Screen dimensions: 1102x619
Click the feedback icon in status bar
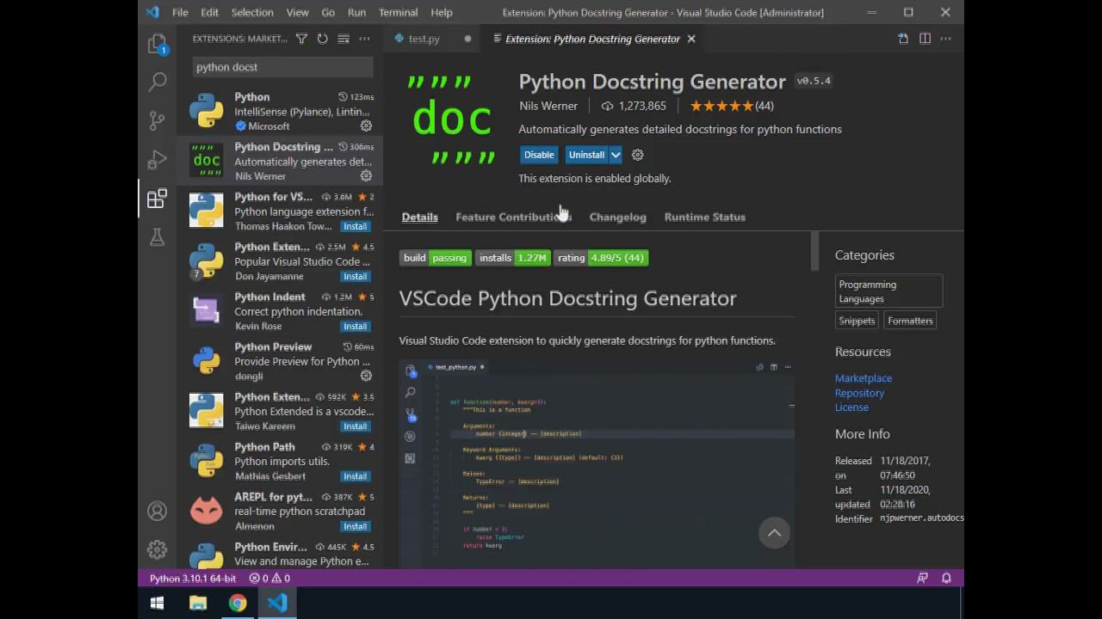(x=922, y=579)
